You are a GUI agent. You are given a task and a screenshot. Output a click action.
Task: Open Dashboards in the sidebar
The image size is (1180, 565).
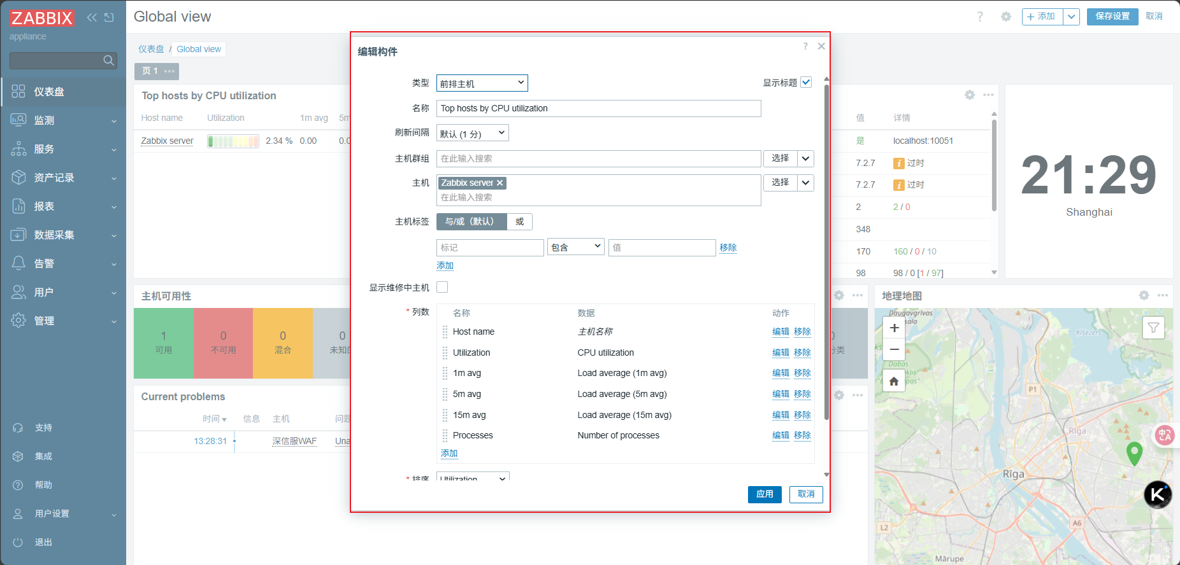tap(64, 92)
